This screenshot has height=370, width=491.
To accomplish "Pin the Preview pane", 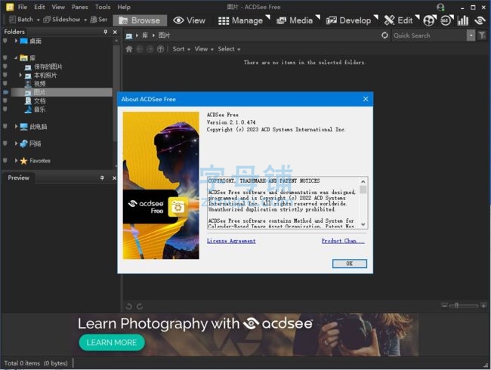I will tap(102, 177).
